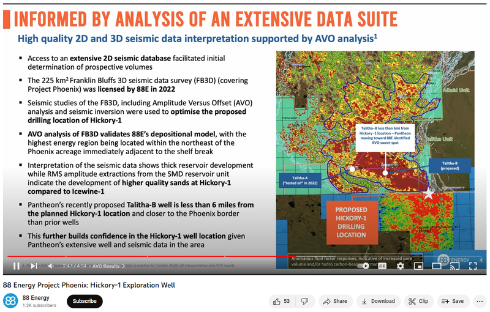
Task: Open the more actions ellipsis menu
Action: tap(480, 302)
